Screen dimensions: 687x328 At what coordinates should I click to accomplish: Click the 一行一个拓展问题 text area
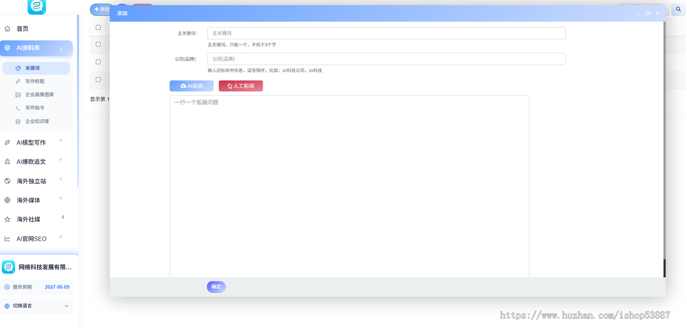(x=349, y=187)
